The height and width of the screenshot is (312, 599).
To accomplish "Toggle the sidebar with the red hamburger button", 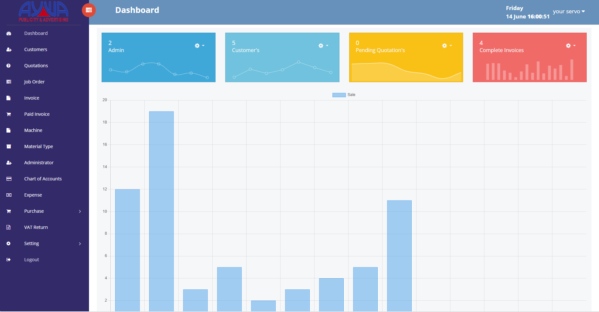I will coord(89,10).
